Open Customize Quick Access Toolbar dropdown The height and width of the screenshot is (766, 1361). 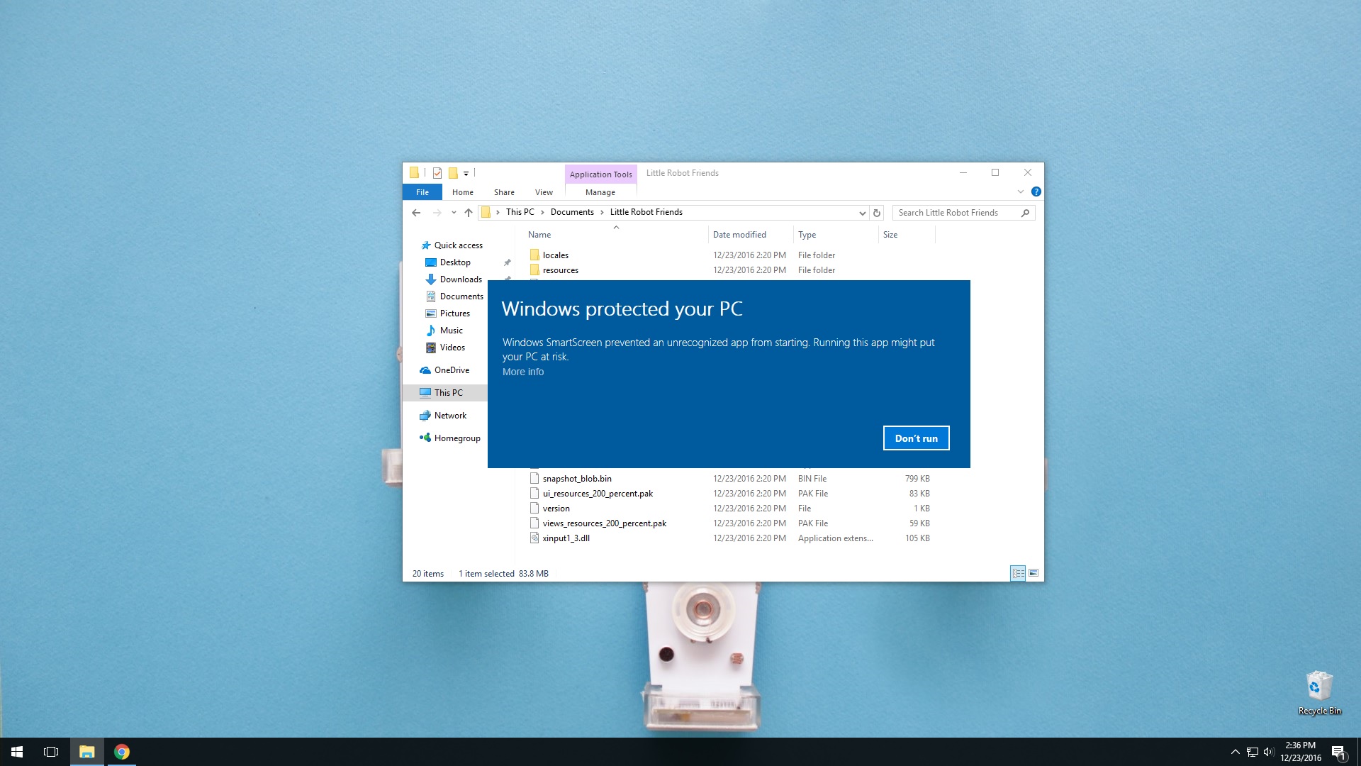coord(466,173)
